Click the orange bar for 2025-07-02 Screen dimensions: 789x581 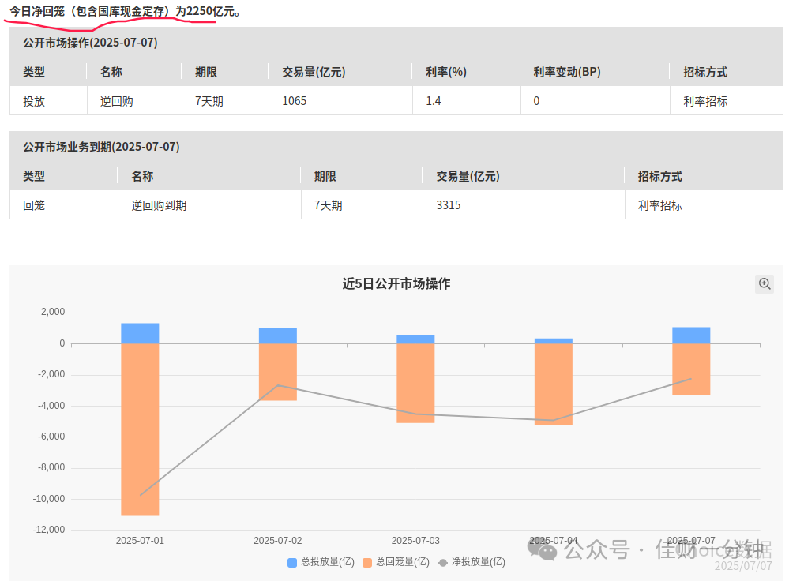pyautogui.click(x=278, y=373)
